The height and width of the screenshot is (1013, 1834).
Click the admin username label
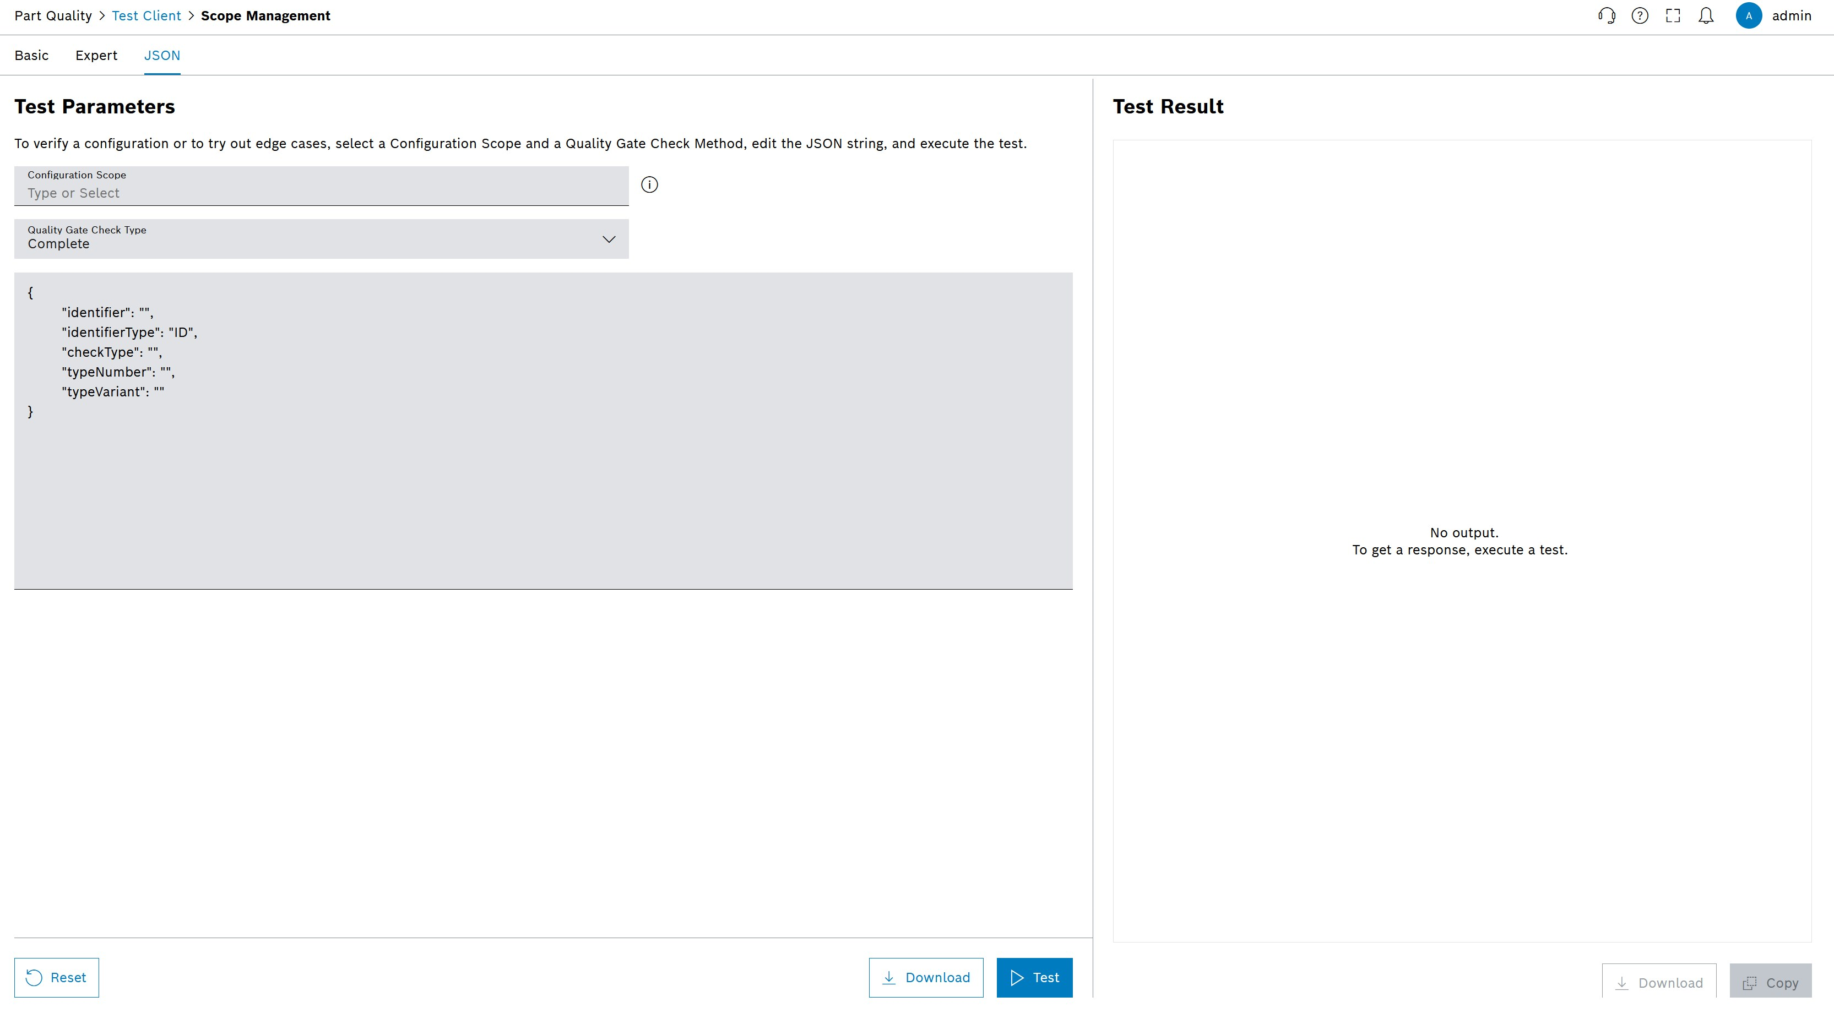[1791, 15]
